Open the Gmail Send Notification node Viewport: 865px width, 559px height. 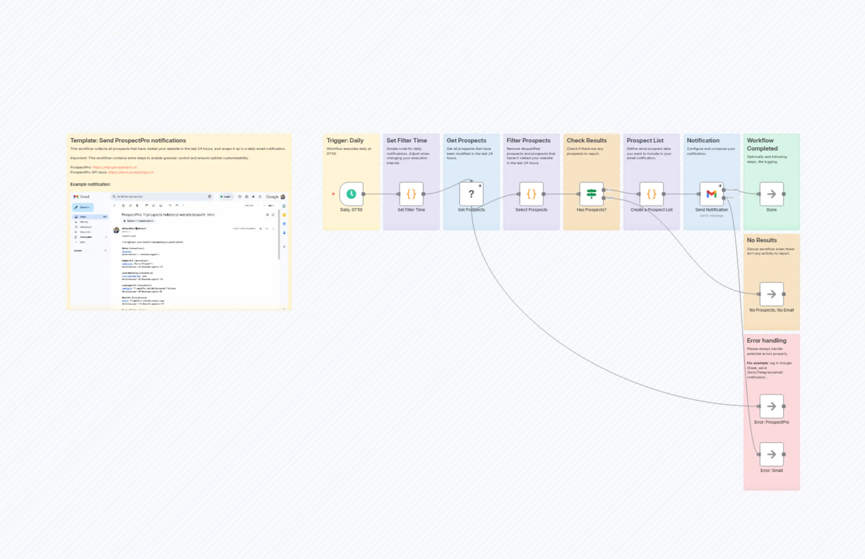tap(711, 194)
